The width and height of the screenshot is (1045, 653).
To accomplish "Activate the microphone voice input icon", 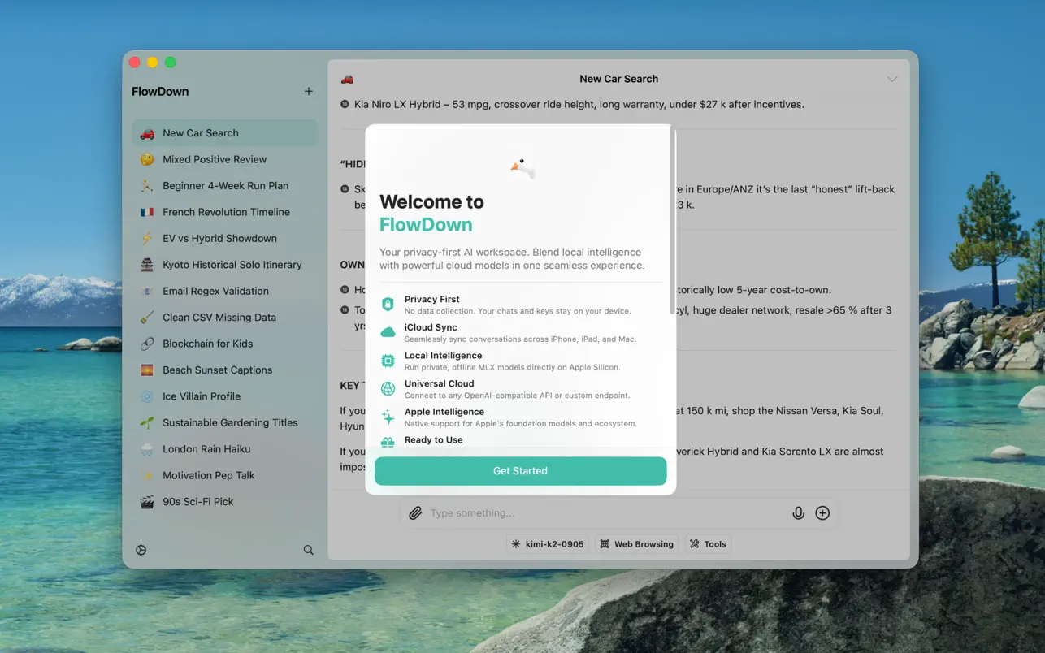I will pos(799,513).
